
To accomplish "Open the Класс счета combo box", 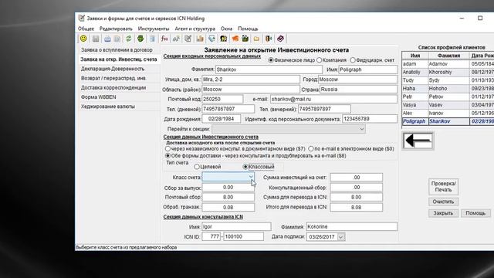I will click(x=228, y=177).
